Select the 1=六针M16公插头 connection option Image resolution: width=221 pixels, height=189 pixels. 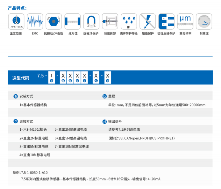click(x=33, y=129)
